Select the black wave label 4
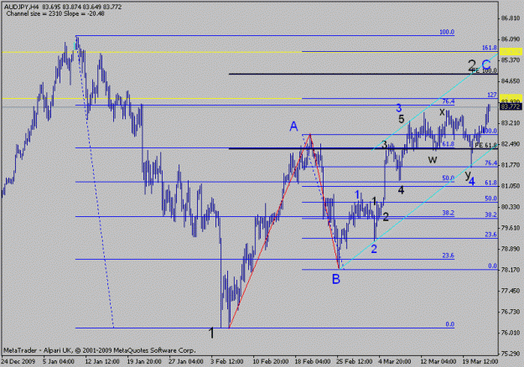The image size is (524, 367). (x=401, y=190)
